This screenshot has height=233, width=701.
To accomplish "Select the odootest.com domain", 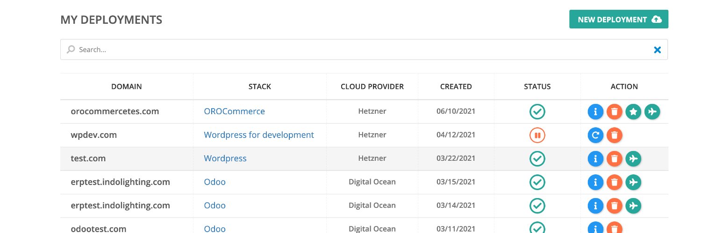I will [x=99, y=229].
